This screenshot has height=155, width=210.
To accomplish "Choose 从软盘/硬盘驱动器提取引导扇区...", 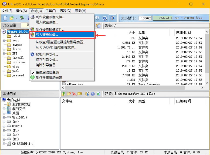I will pos(62,42).
